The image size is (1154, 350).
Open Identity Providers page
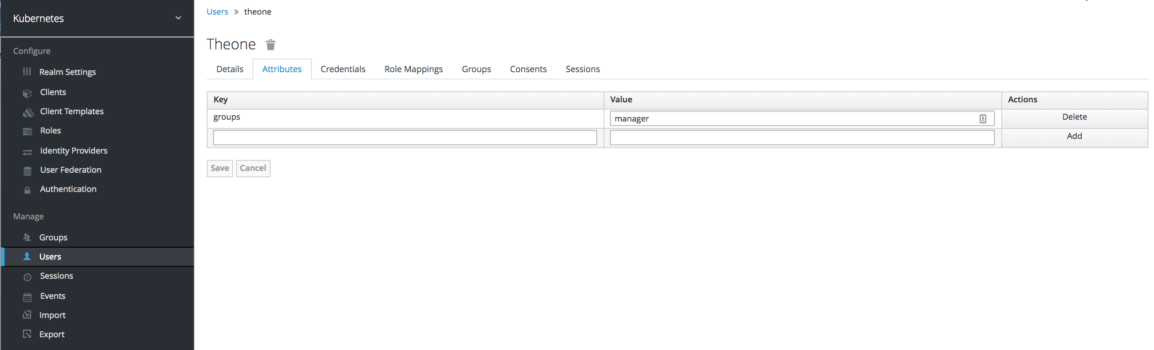click(74, 151)
